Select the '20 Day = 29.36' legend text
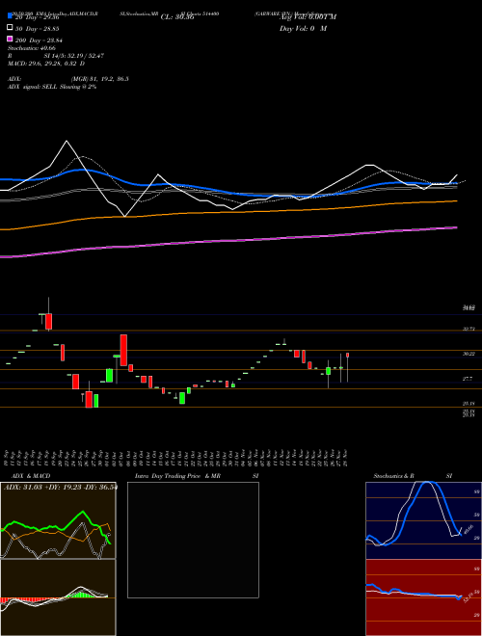The width and height of the screenshot is (482, 636). point(37,17)
